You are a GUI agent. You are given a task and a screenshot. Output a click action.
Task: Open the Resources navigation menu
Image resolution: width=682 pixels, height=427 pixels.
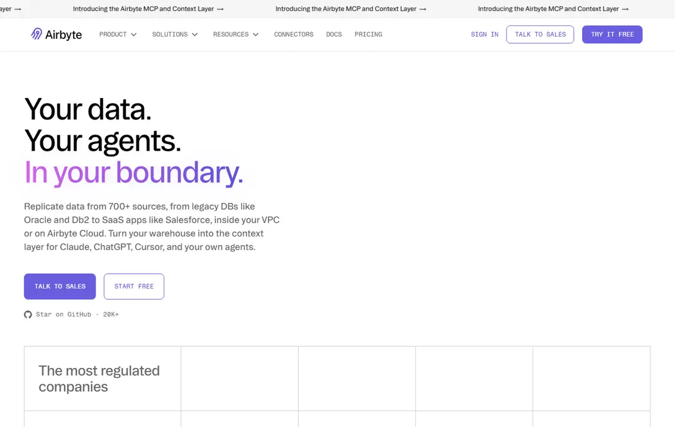coord(236,34)
